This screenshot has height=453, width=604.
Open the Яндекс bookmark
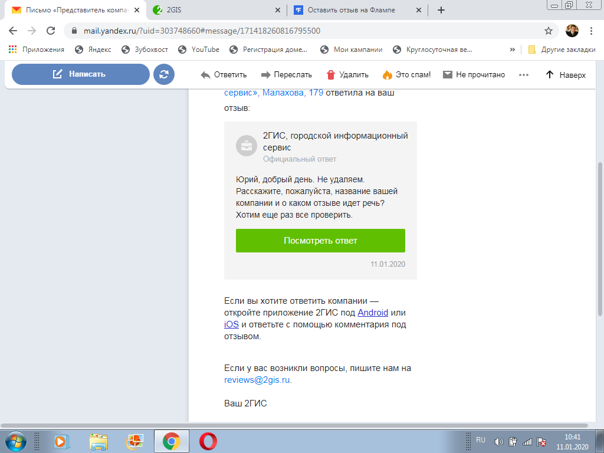pos(93,50)
